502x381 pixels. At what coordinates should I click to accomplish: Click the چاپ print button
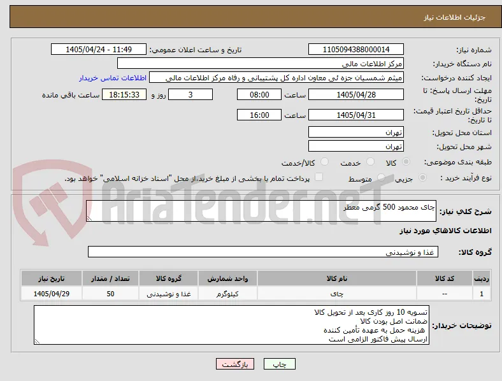pyautogui.click(x=280, y=364)
